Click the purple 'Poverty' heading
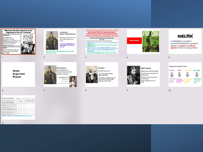203x152 pixels. (x=172, y=71)
